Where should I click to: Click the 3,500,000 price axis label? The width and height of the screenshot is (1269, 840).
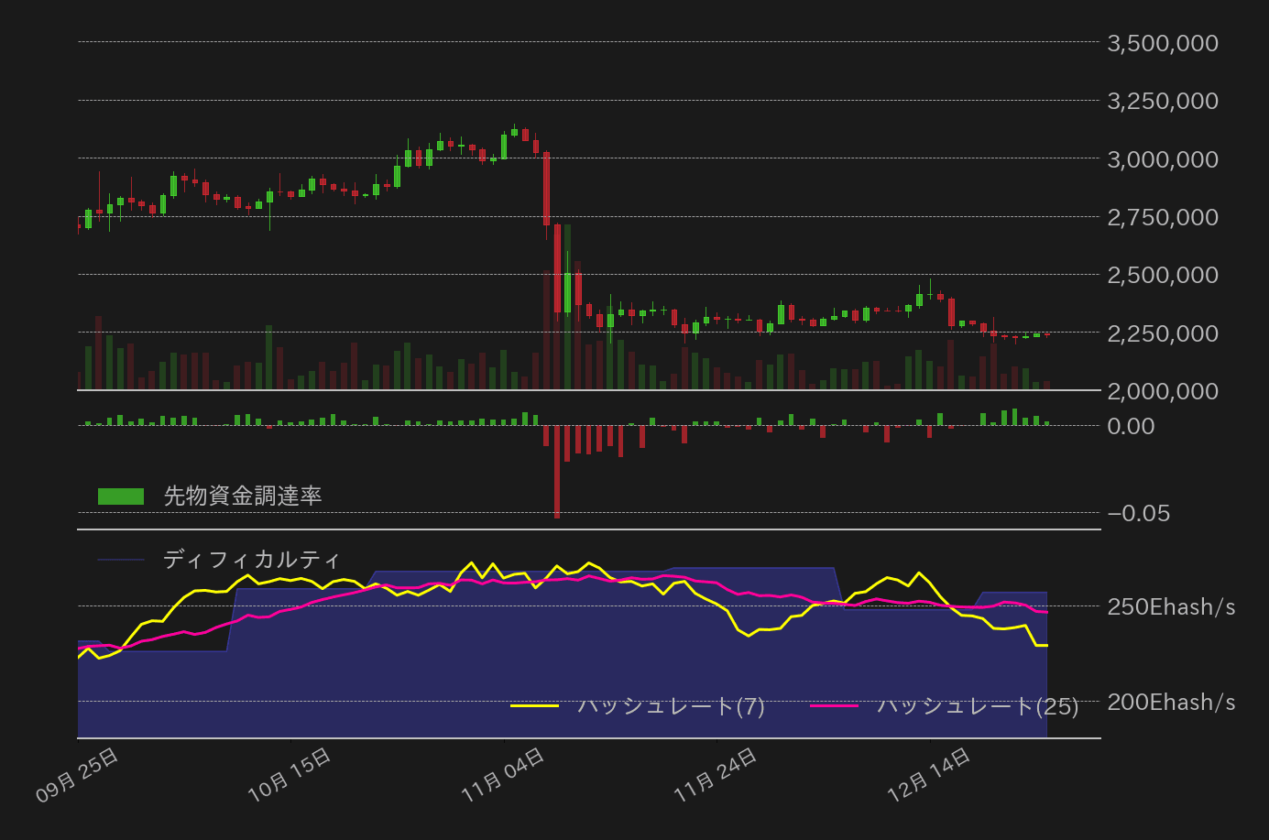pyautogui.click(x=1162, y=43)
